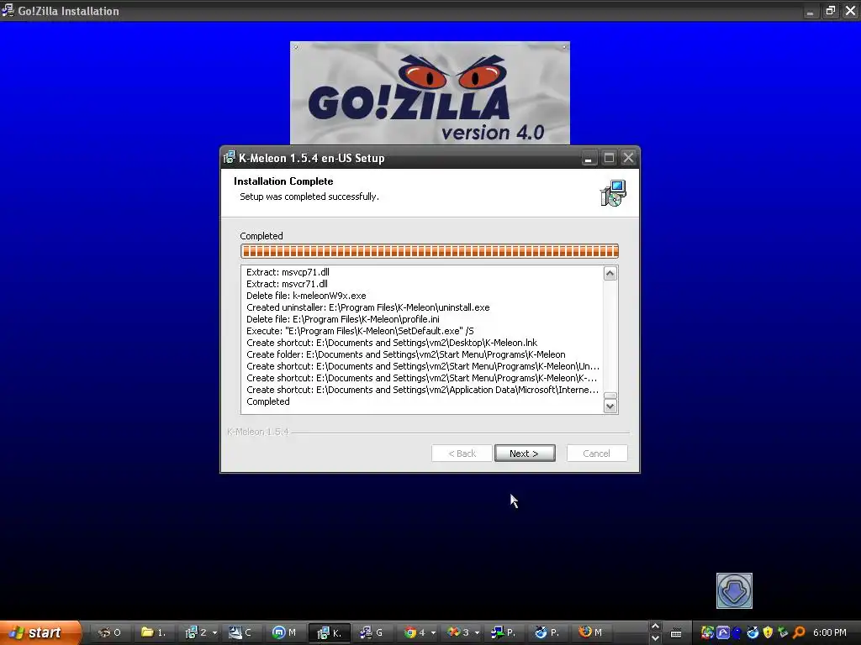Image resolution: width=861 pixels, height=645 pixels.
Task: Expand the taskbar group labeled '3'
Action: pyautogui.click(x=463, y=632)
